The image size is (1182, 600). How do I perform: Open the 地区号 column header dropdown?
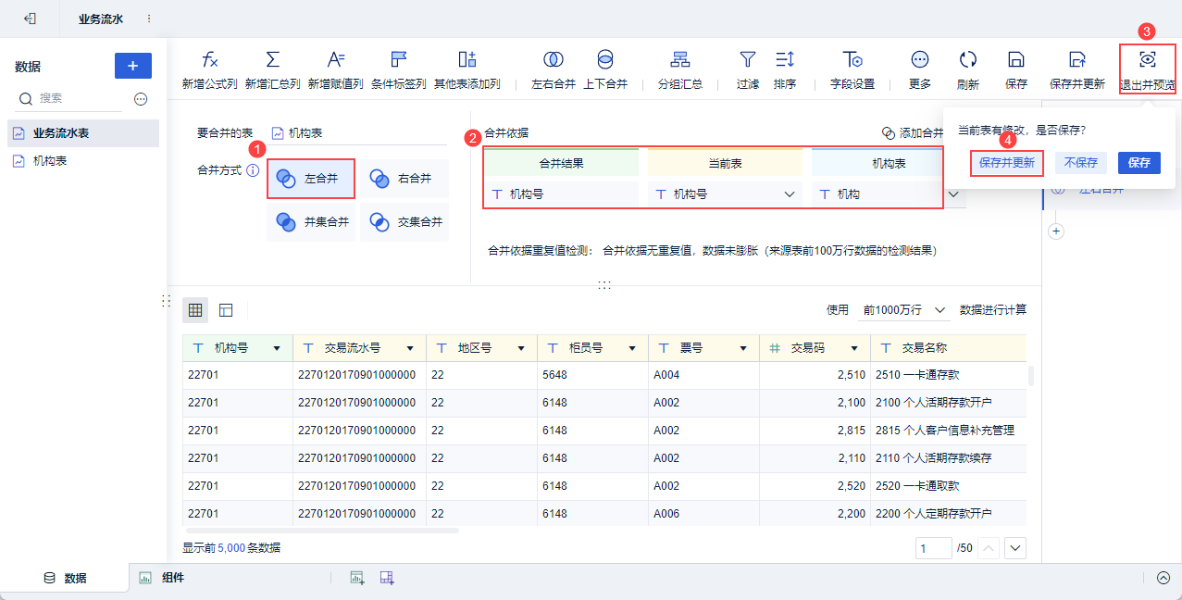click(x=521, y=348)
